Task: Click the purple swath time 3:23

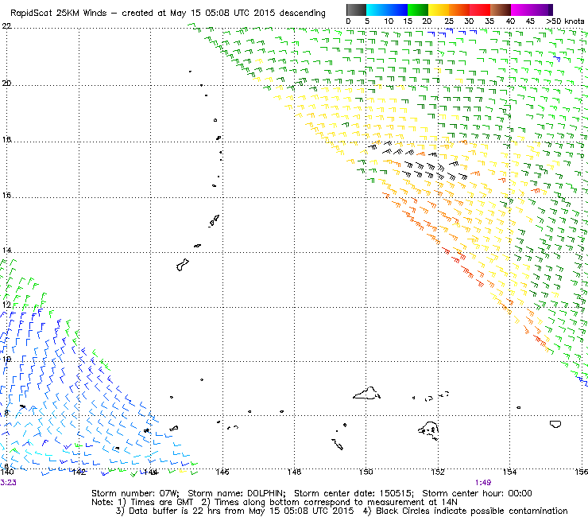Action: (8, 483)
